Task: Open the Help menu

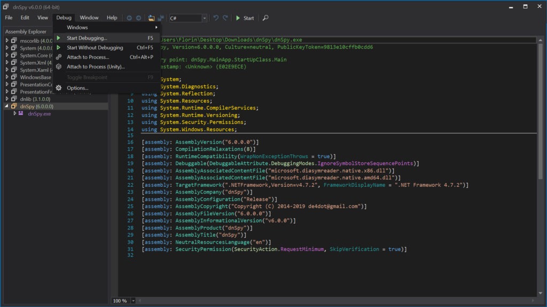Action: tap(112, 18)
